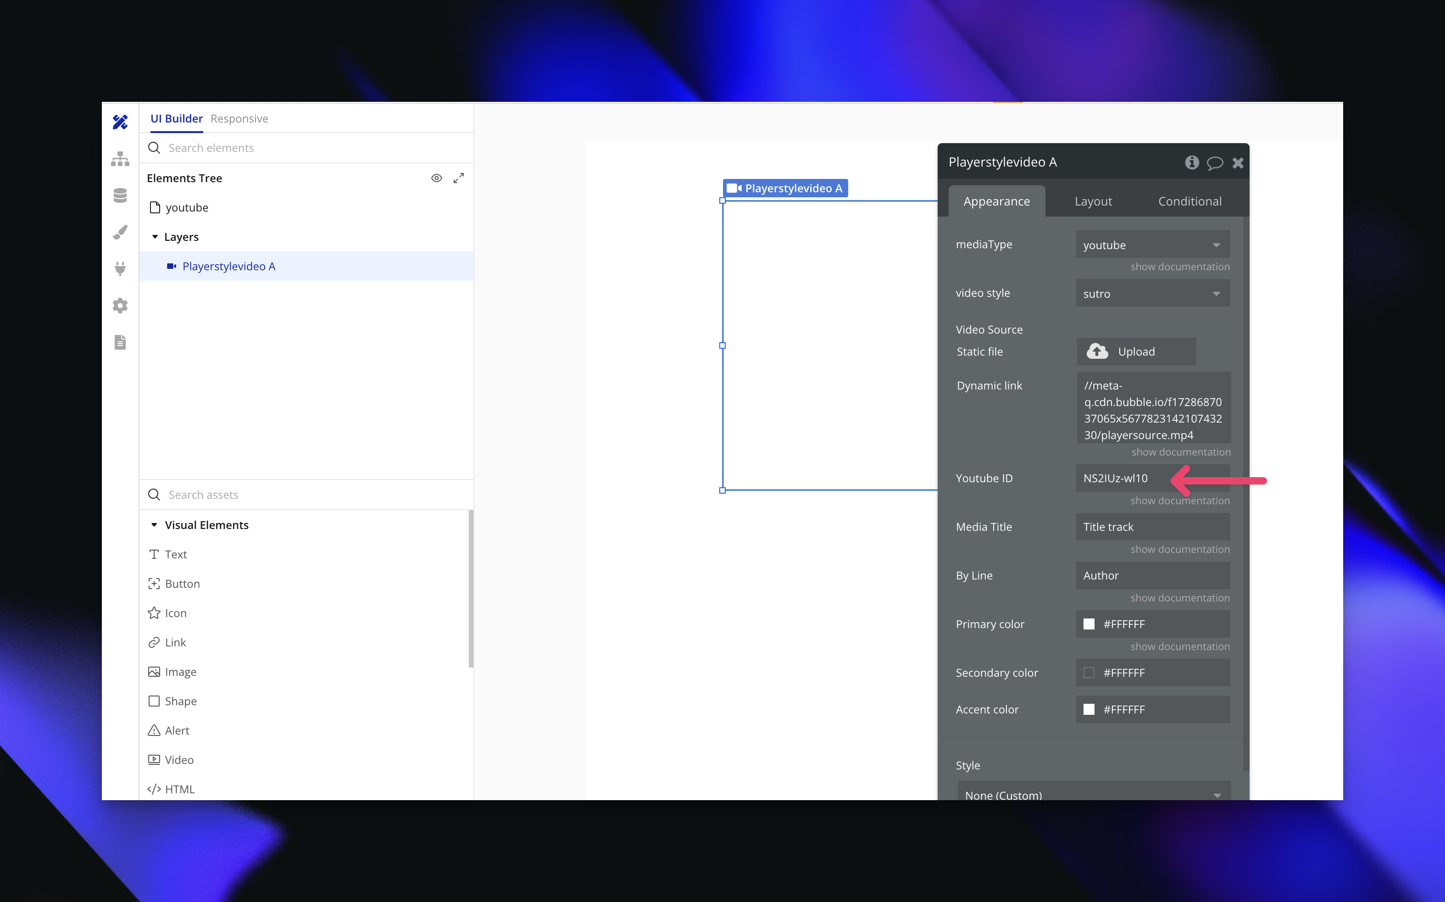Viewport: 1445px width, 902px height.
Task: Switch to the Responsive tab
Action: point(239,118)
